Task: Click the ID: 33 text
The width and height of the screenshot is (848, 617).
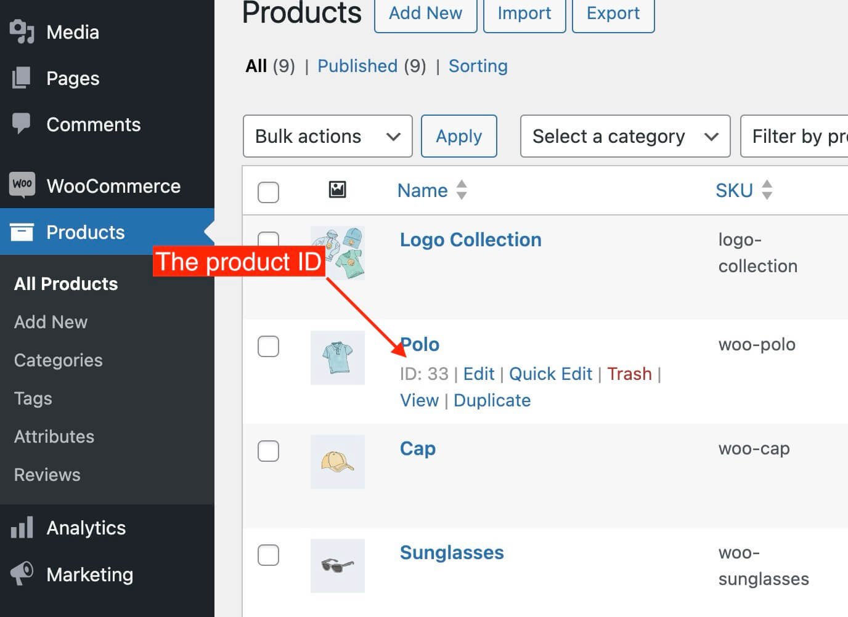Action: tap(424, 373)
